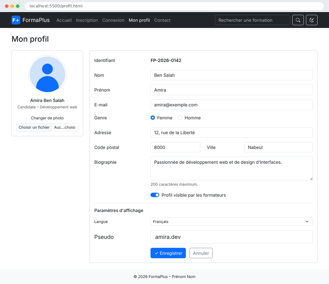Toggle dark mode with the moon icon
Screen dimensions: 329x284
coord(312,20)
